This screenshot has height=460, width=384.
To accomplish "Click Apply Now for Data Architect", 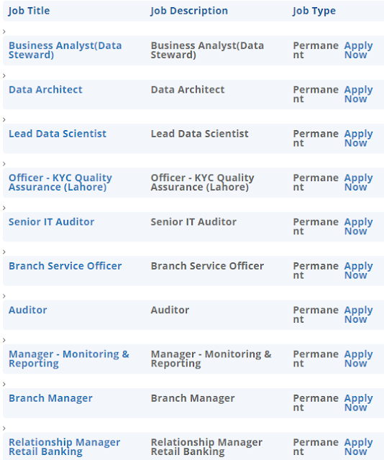I will pyautogui.click(x=358, y=94).
